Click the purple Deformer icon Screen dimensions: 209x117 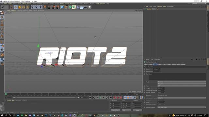pyautogui.click(x=78, y=7)
